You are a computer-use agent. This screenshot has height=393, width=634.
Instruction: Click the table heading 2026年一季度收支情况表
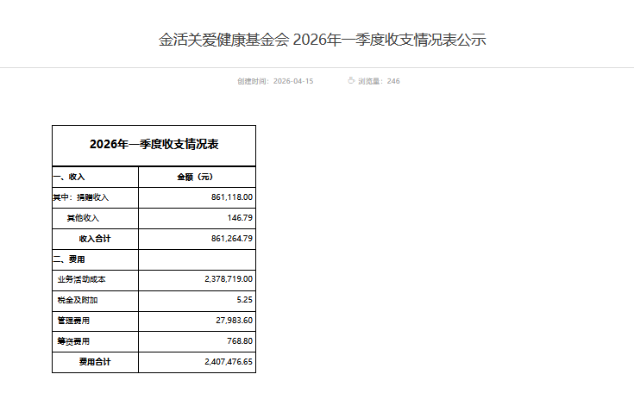(154, 144)
